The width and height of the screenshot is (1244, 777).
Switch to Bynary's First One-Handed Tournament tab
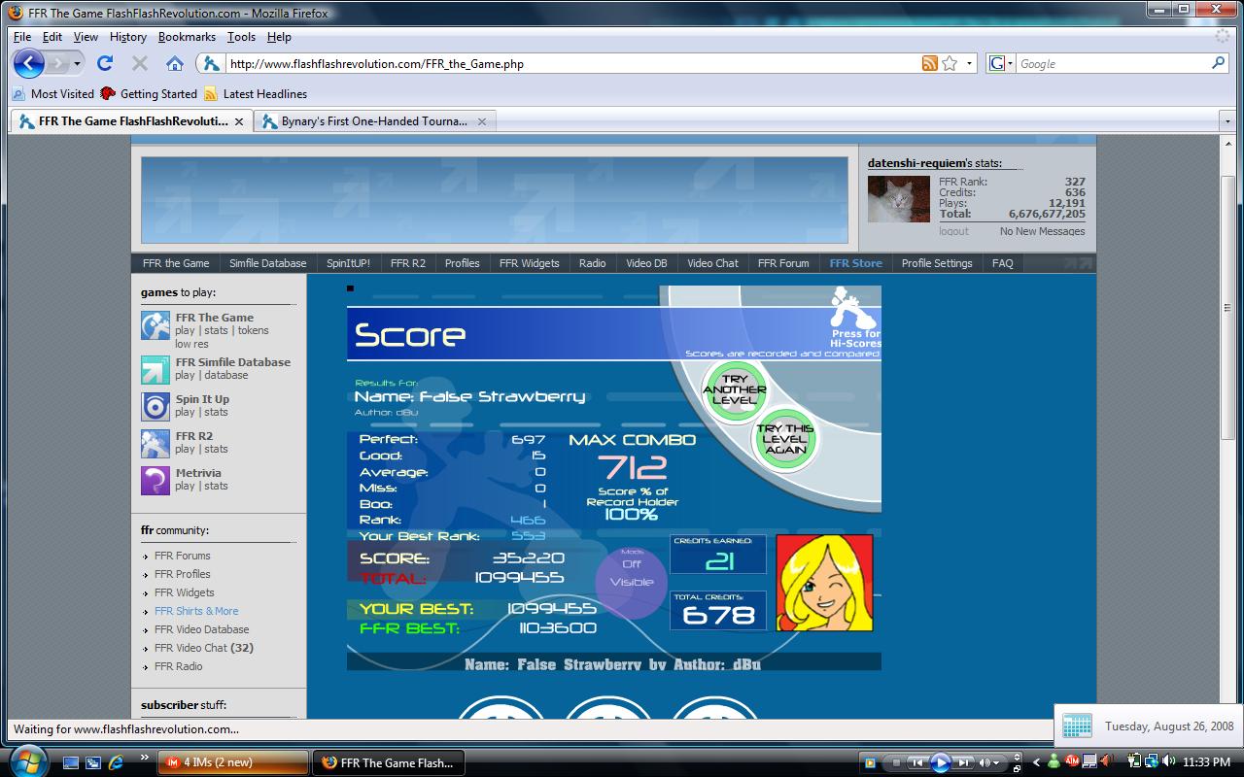point(375,121)
